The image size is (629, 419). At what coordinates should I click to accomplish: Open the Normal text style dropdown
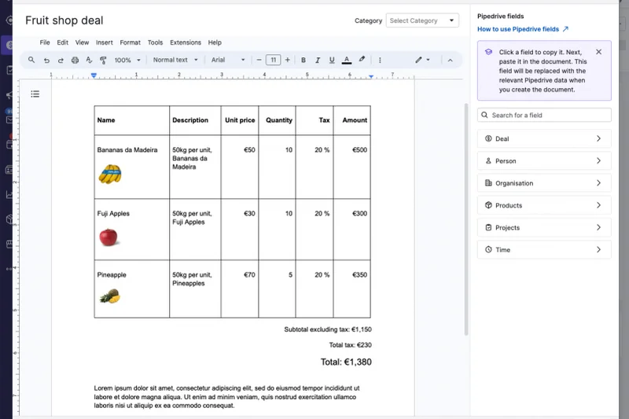175,60
